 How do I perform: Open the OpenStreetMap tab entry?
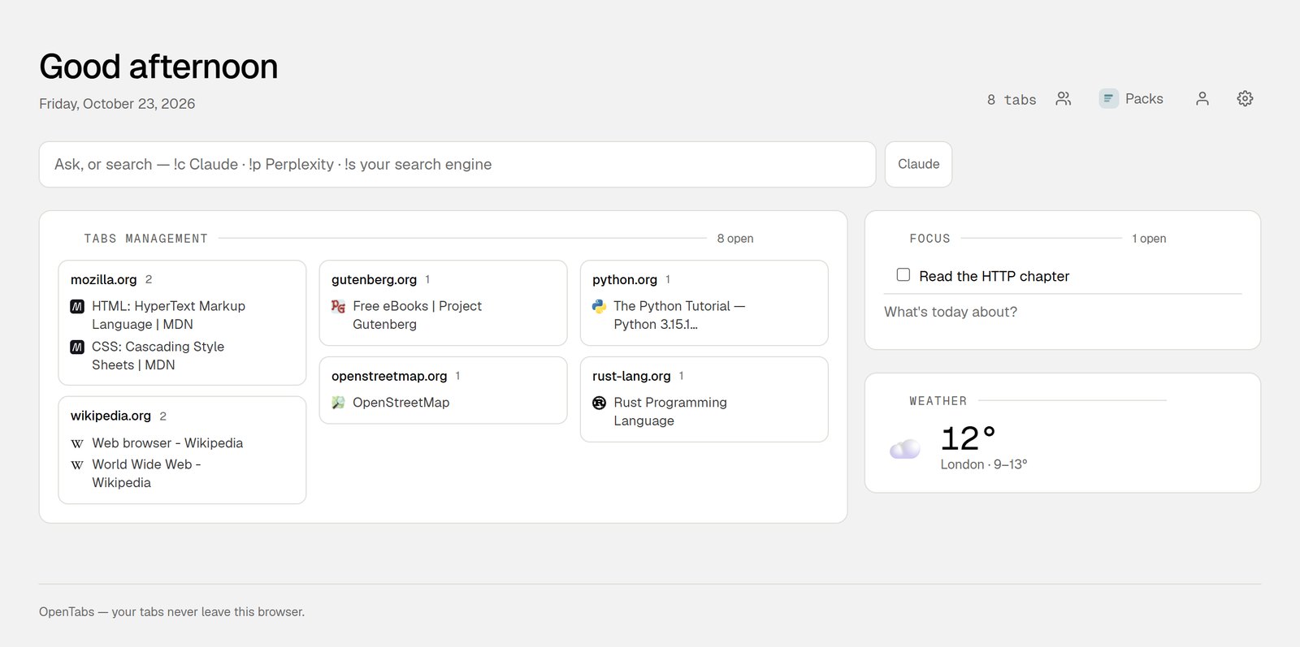click(x=401, y=403)
